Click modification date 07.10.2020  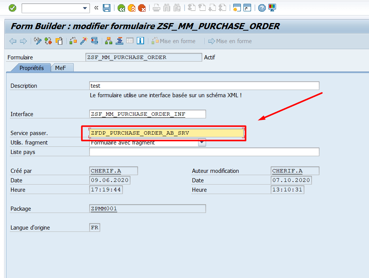point(291,180)
